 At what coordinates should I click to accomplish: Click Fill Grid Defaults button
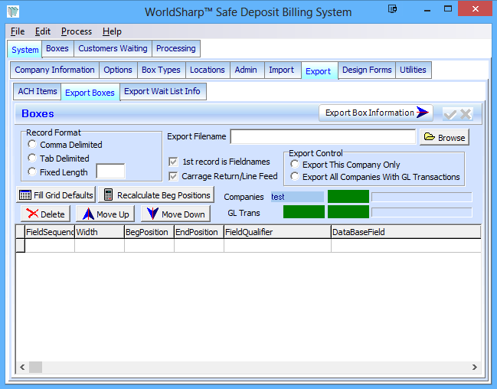[x=56, y=195]
